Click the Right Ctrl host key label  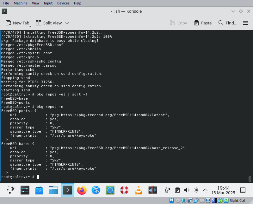[x=237, y=201]
